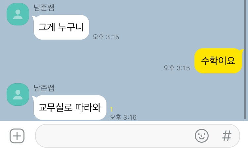Screen dimensions: 248x150
Task: Click the chat scrollbar on the right edge
Action: coord(245,59)
